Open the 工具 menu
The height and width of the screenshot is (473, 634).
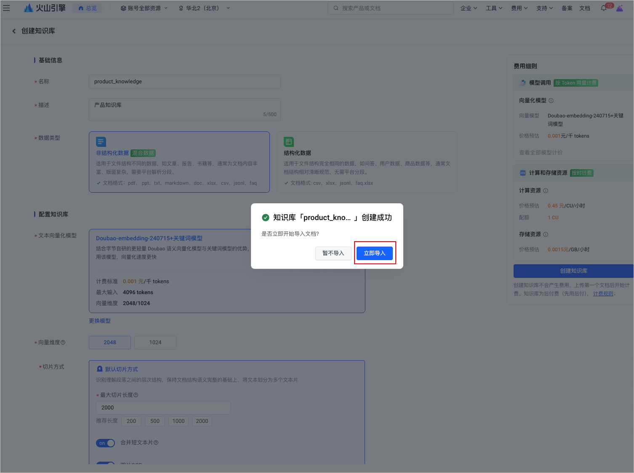click(x=494, y=8)
